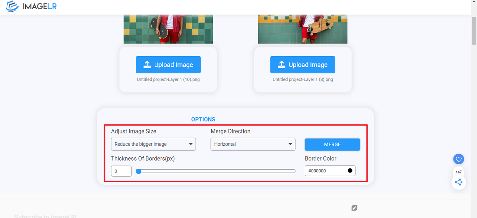This screenshot has width=477, height=218.
Task: Click the Border Color hex input field
Action: (x=324, y=171)
